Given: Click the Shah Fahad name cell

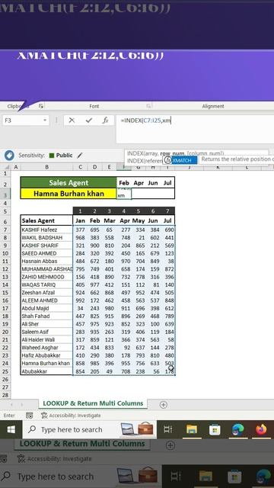Looking at the screenshot, I should (x=46, y=316).
